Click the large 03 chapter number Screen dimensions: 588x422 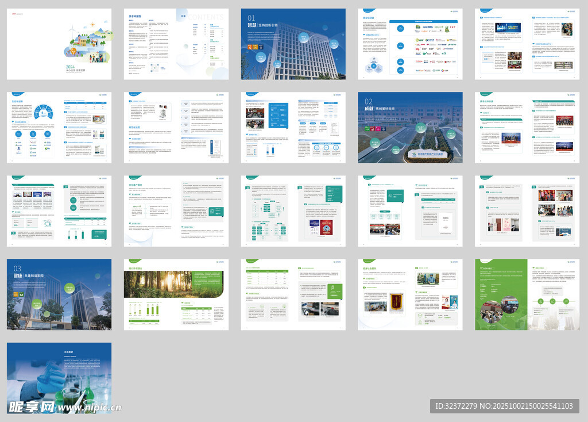coord(17,268)
